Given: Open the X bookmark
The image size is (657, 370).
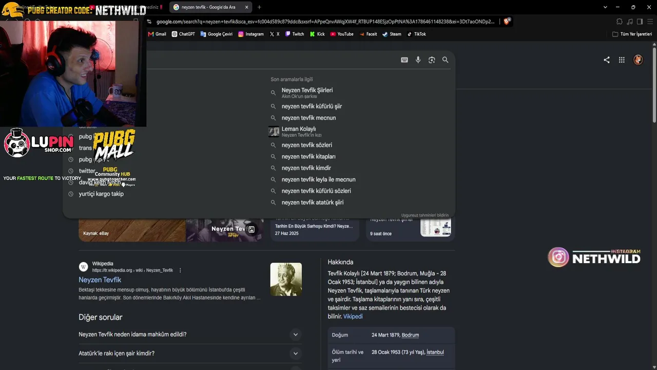Looking at the screenshot, I should 275,34.
